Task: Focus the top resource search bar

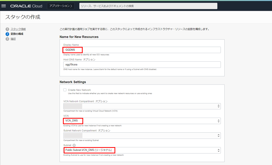Action: click(148, 6)
